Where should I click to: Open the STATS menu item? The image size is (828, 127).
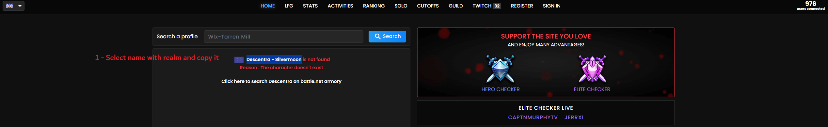pos(310,6)
